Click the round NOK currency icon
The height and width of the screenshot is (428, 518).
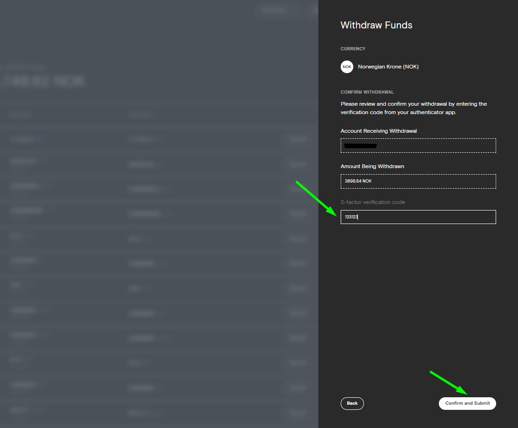click(x=347, y=67)
